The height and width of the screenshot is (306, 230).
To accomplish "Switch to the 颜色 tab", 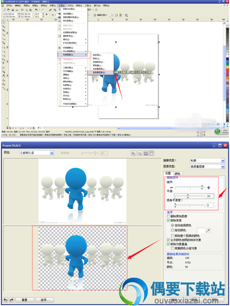I will (178, 174).
